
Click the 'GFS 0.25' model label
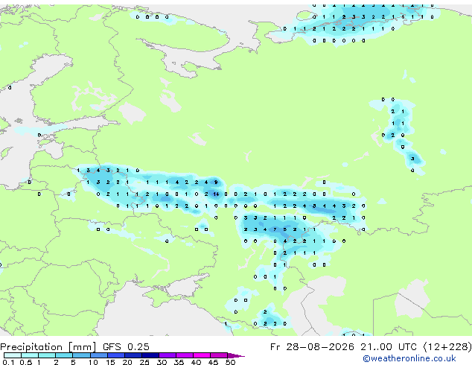[x=126, y=347]
